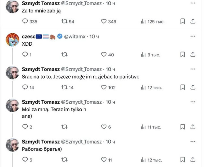Open the czesc pony profile picture
This screenshot has height=167, width=207.
coord(13,40)
